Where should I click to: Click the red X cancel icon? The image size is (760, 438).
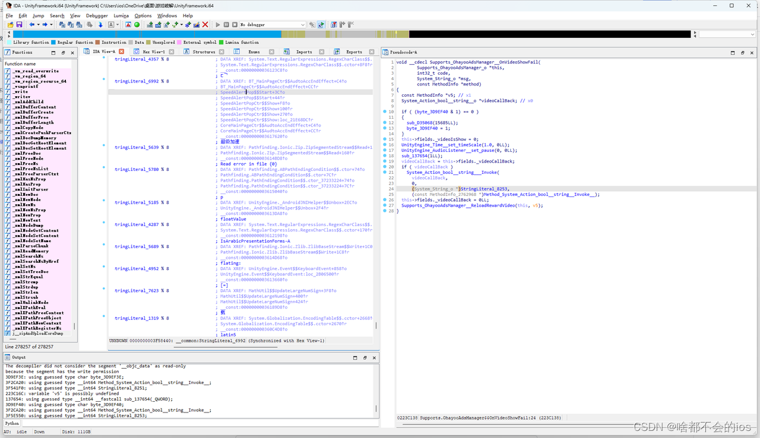(205, 24)
